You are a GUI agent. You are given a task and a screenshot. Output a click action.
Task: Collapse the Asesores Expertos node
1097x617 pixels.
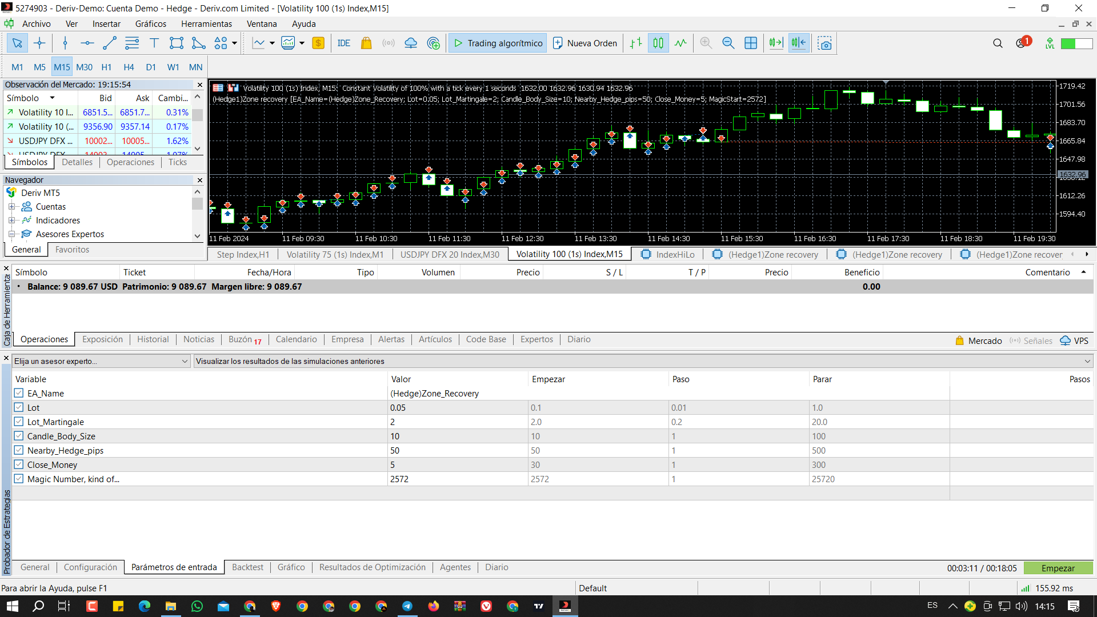pyautogui.click(x=11, y=234)
